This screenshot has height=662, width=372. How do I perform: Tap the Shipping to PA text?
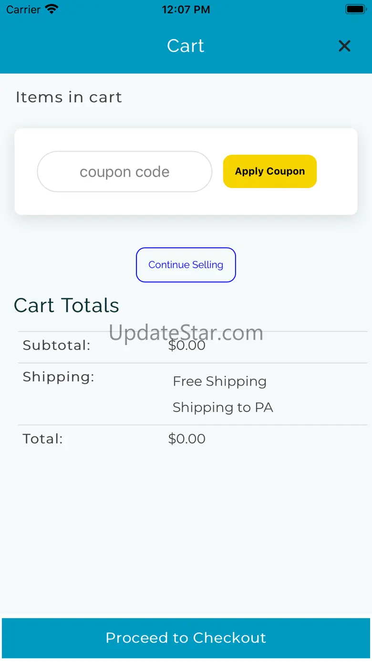coord(223,408)
